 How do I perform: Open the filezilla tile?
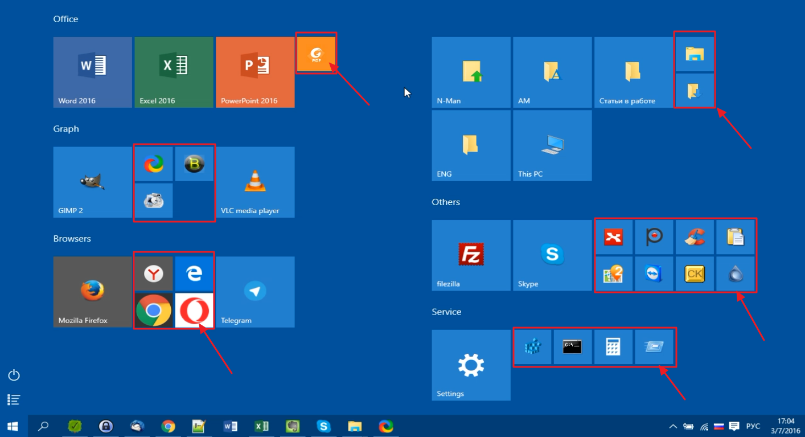(x=471, y=255)
